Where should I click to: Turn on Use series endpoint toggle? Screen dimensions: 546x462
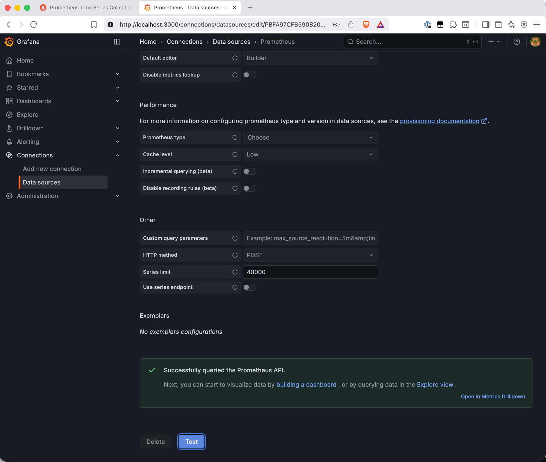click(x=250, y=287)
